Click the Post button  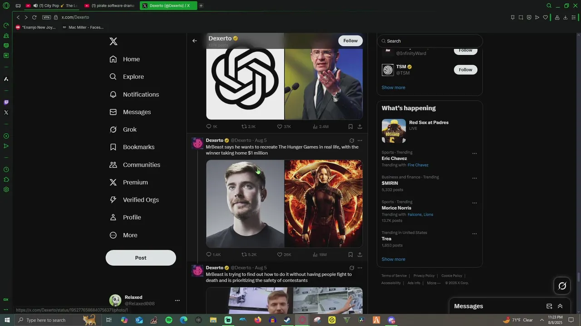(x=141, y=258)
